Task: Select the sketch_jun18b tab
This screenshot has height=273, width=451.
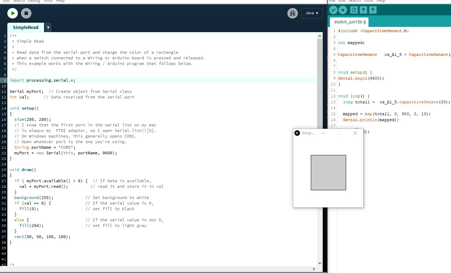Action: point(349,22)
